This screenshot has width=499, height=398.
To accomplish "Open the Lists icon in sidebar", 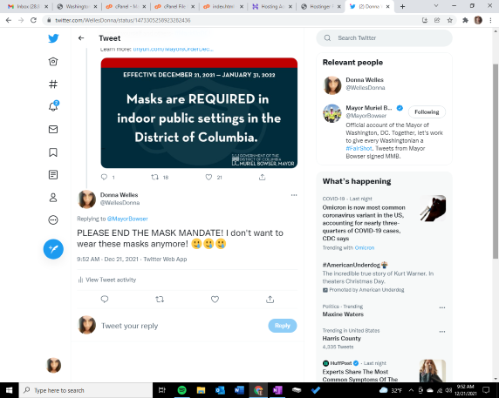I will [53, 175].
